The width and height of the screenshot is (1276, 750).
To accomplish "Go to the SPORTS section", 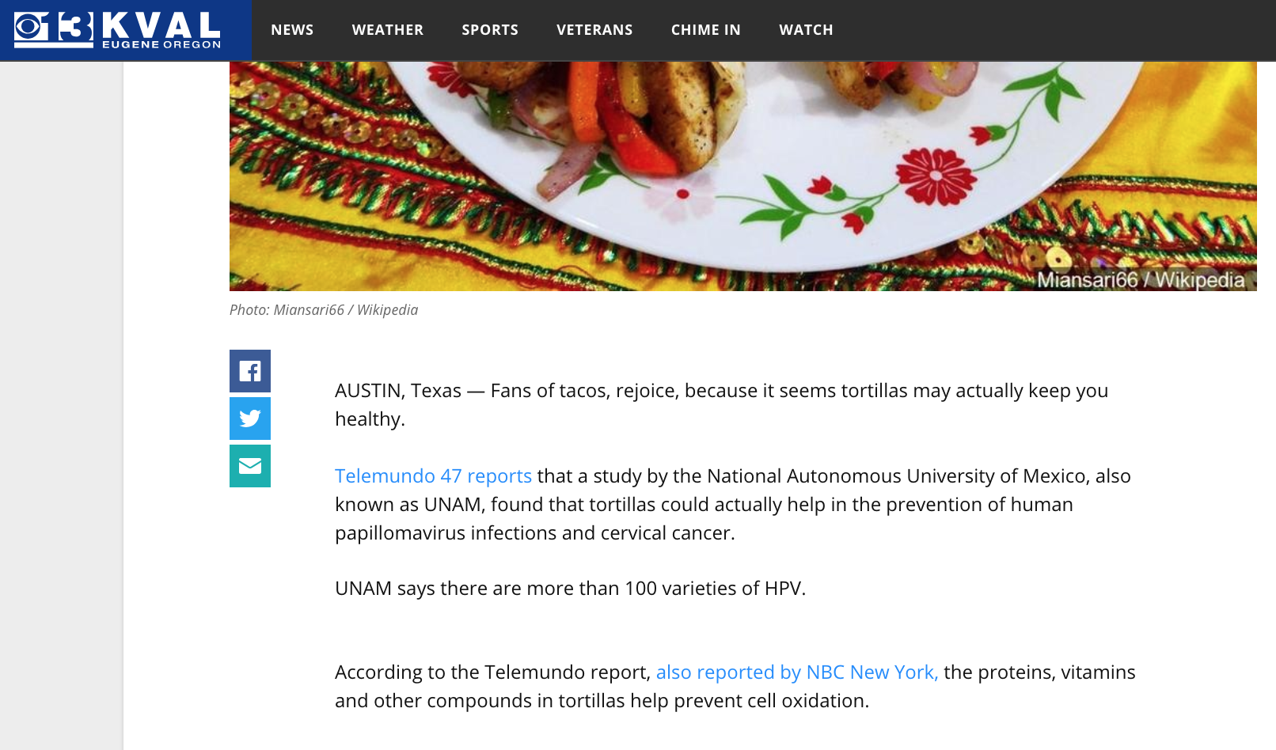I will (x=489, y=29).
